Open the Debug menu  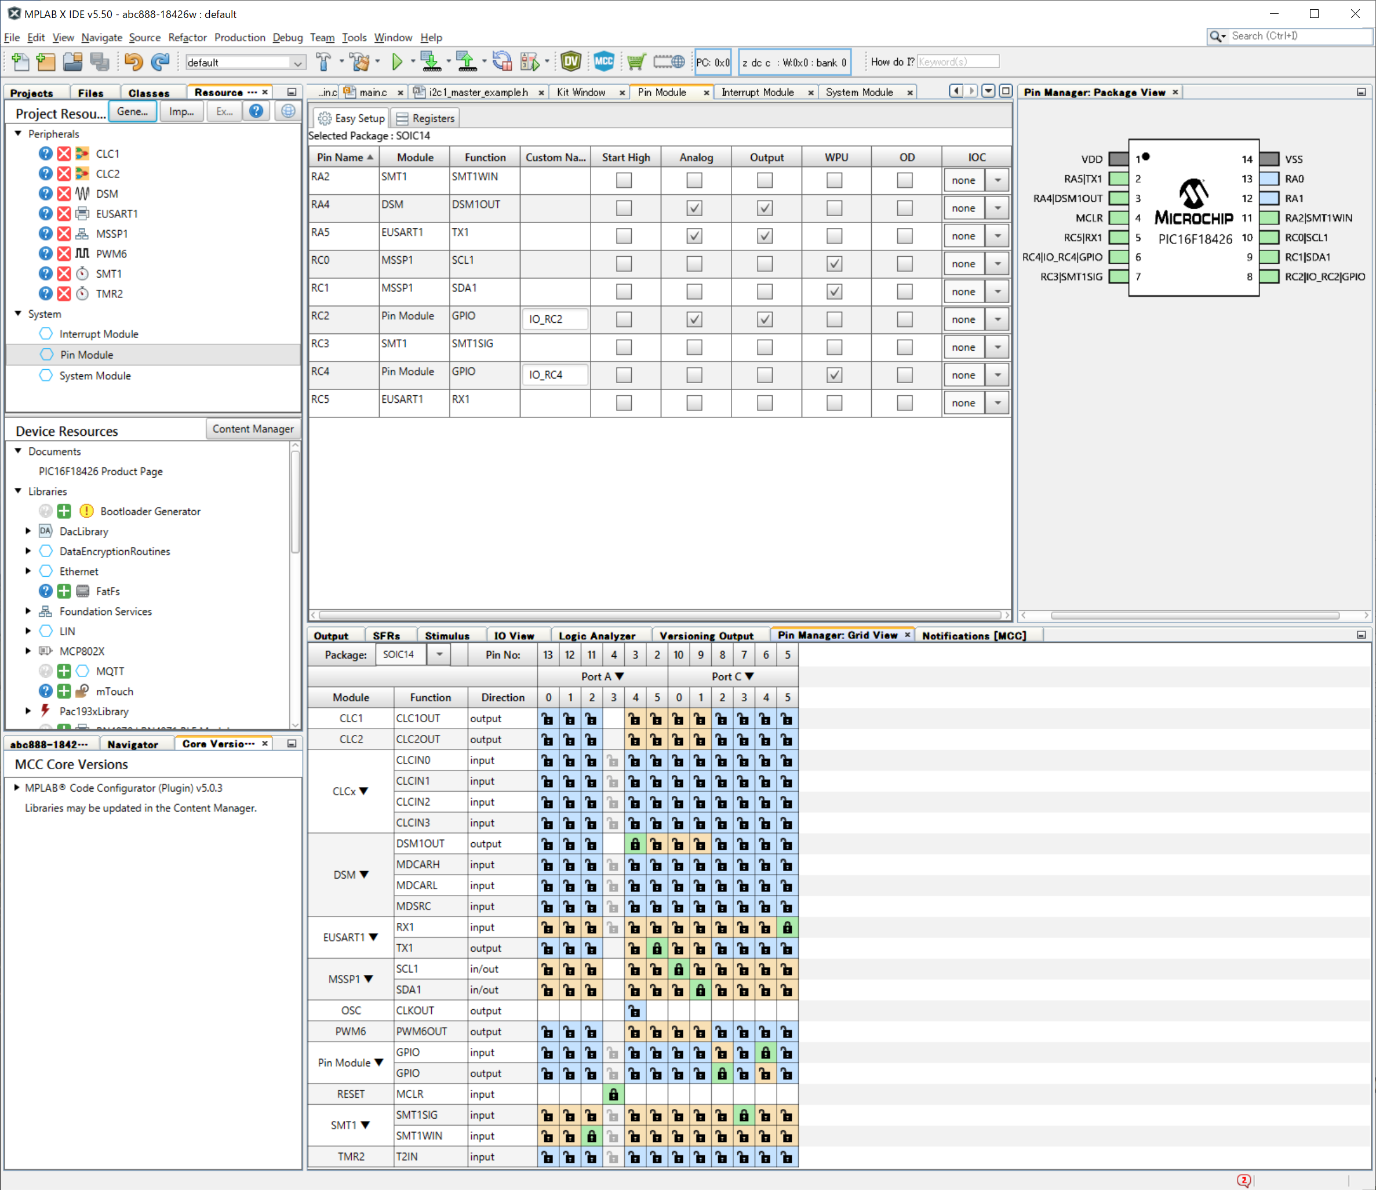[x=287, y=37]
